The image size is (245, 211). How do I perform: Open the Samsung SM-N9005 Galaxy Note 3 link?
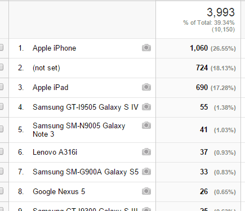79,130
